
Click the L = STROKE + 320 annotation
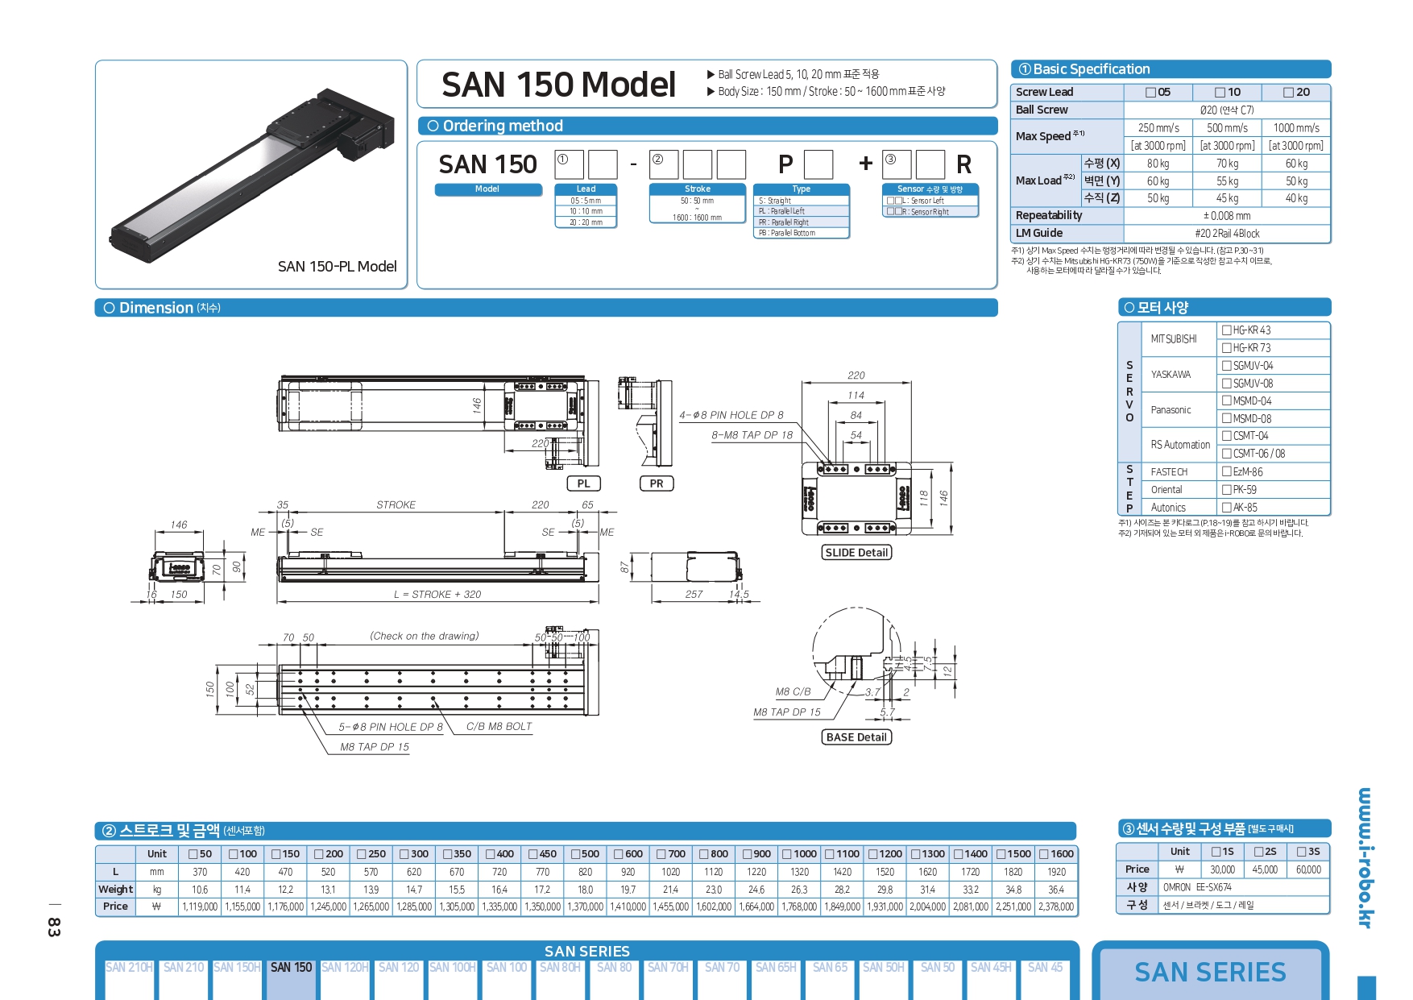(437, 595)
